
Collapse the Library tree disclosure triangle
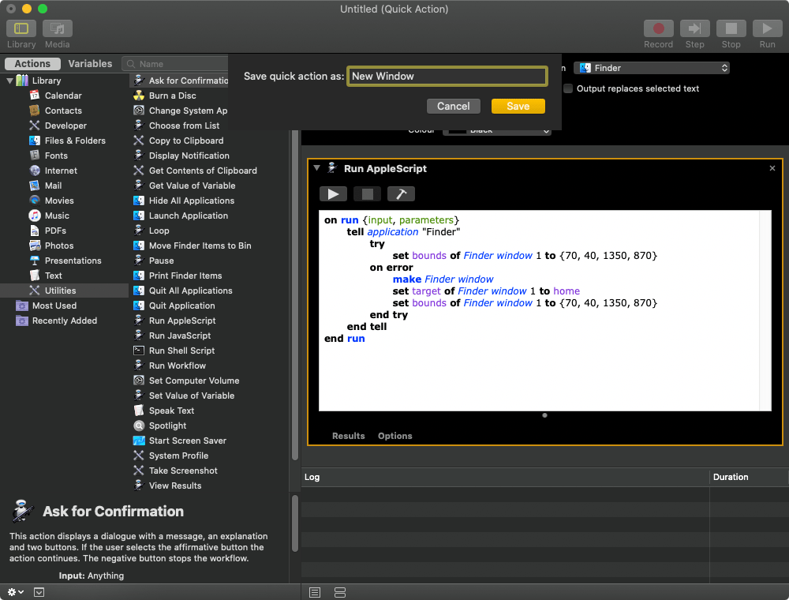(x=10, y=81)
